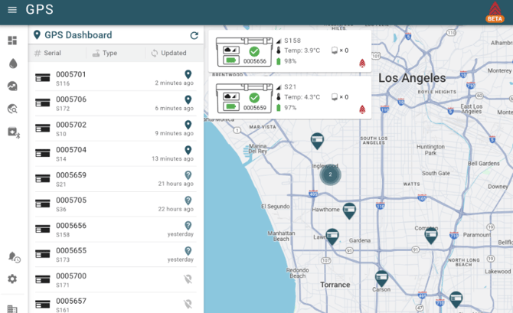Click location pin for 0005701
The width and height of the screenshot is (513, 313).
[188, 74]
